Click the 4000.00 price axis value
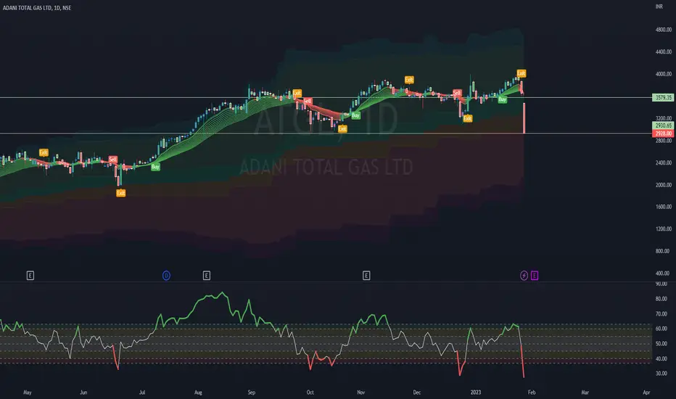The image size is (676, 399). coord(664,74)
